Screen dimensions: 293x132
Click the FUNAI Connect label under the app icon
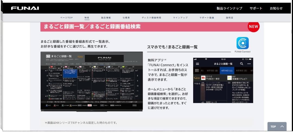(243, 52)
